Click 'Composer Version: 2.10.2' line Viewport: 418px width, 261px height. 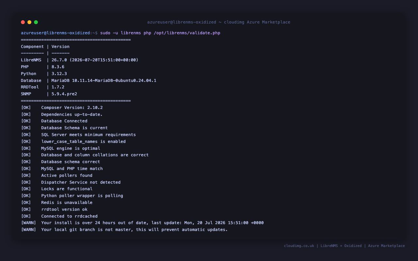tap(62, 108)
